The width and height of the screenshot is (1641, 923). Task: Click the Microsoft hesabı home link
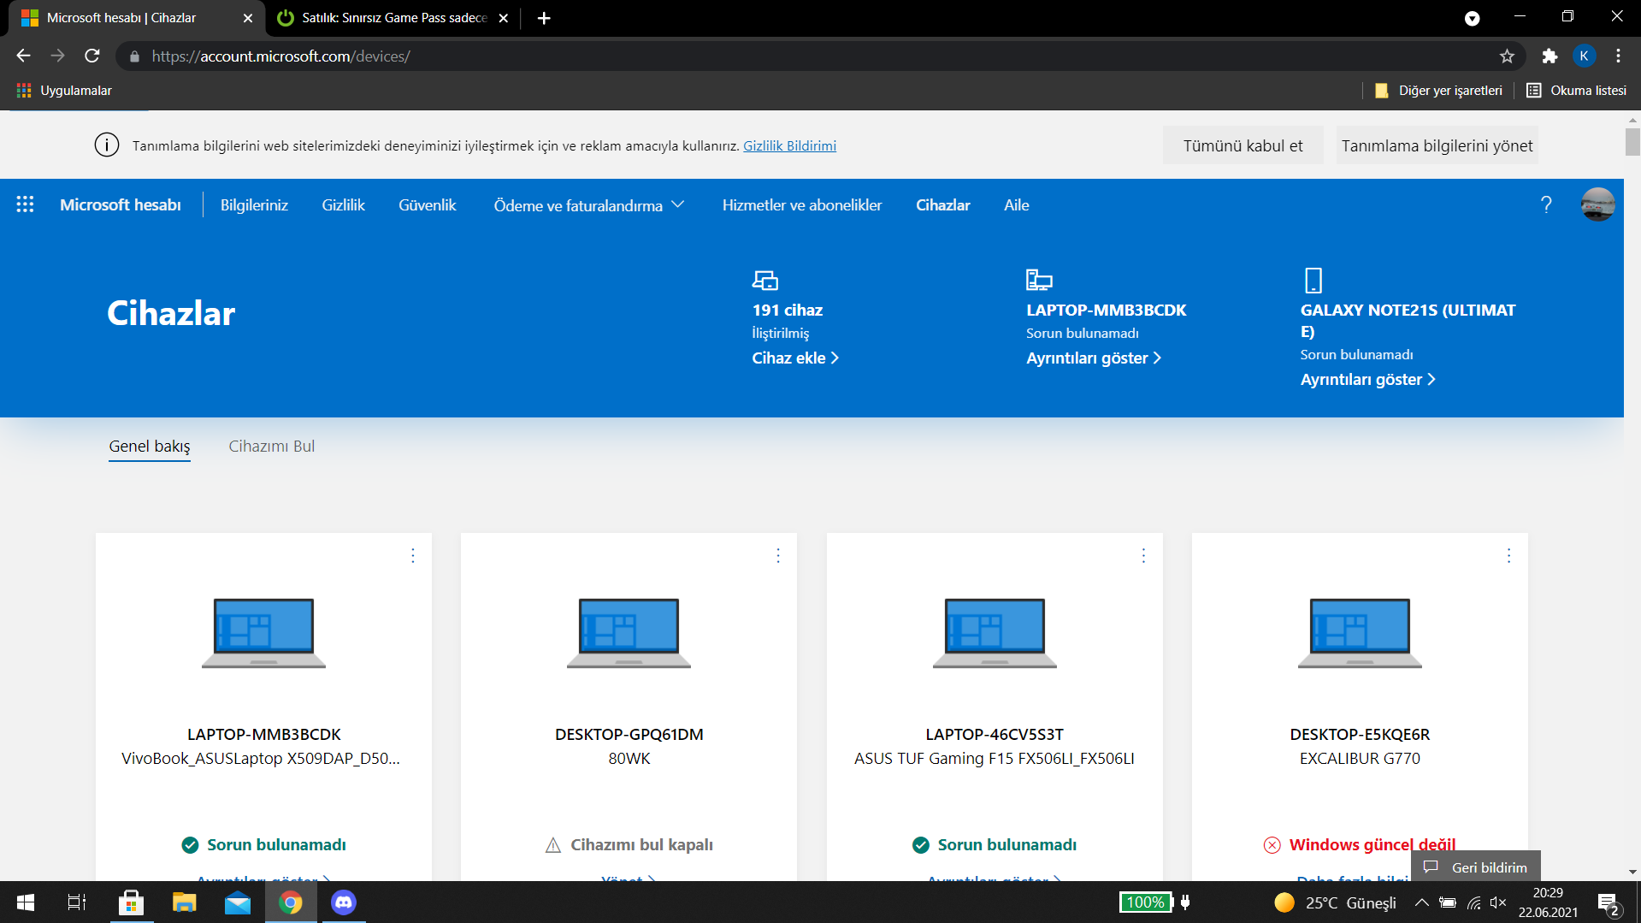point(121,205)
